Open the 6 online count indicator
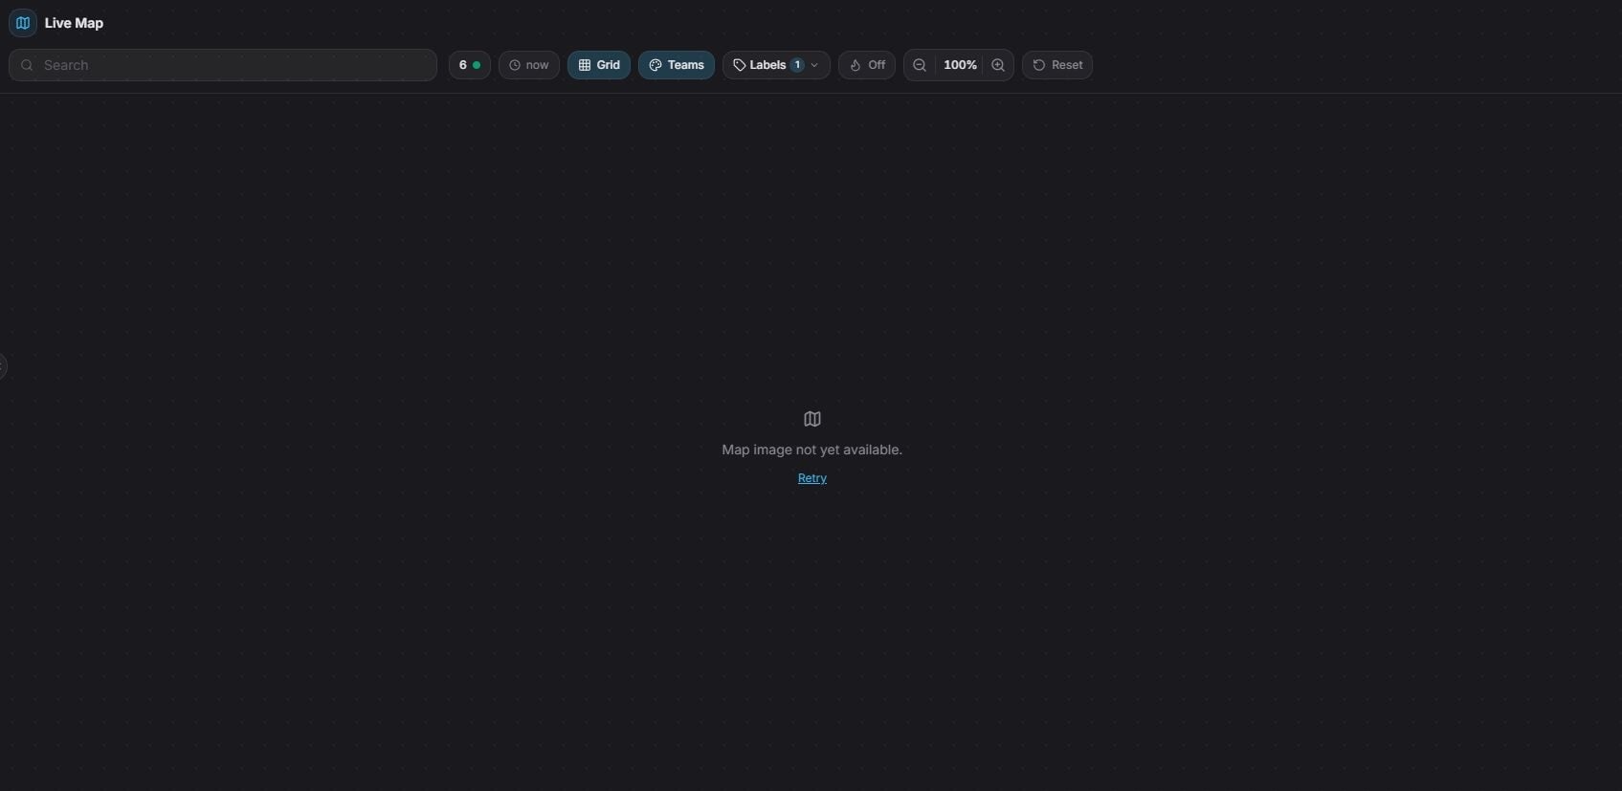 point(469,65)
